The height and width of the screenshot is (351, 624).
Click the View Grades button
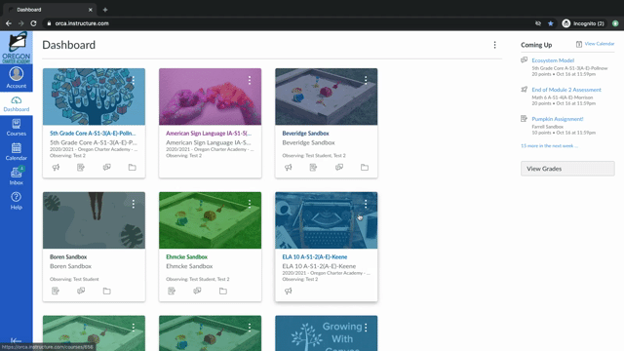tap(567, 169)
